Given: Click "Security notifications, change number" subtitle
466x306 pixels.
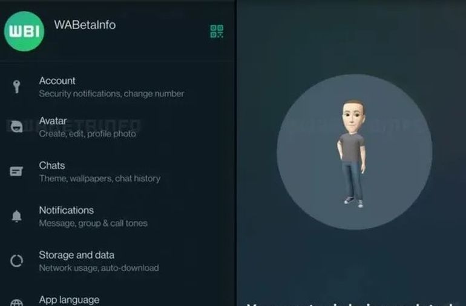Looking at the screenshot, I should 111,94.
